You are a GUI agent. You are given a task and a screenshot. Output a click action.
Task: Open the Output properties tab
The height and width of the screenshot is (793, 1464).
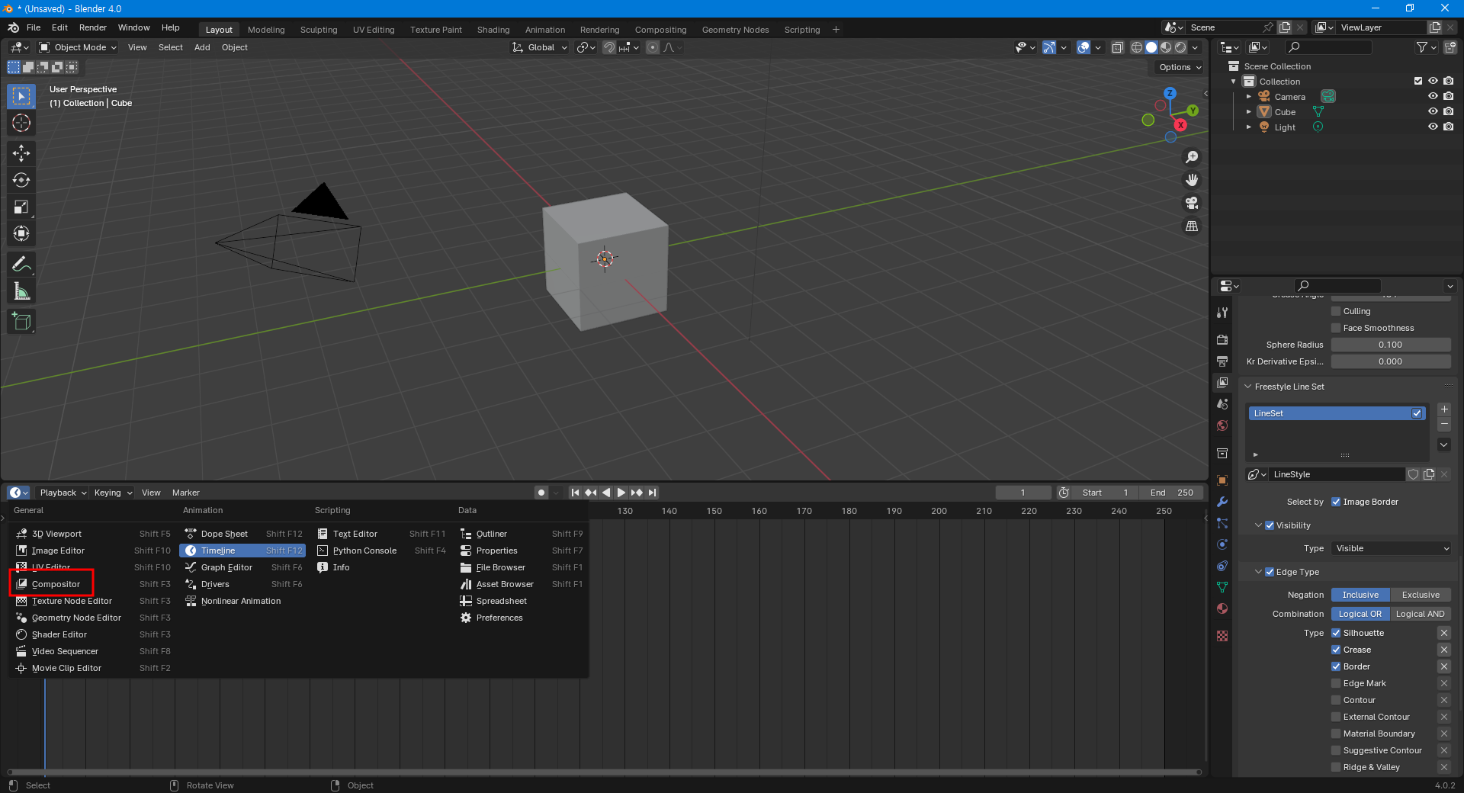click(1222, 361)
